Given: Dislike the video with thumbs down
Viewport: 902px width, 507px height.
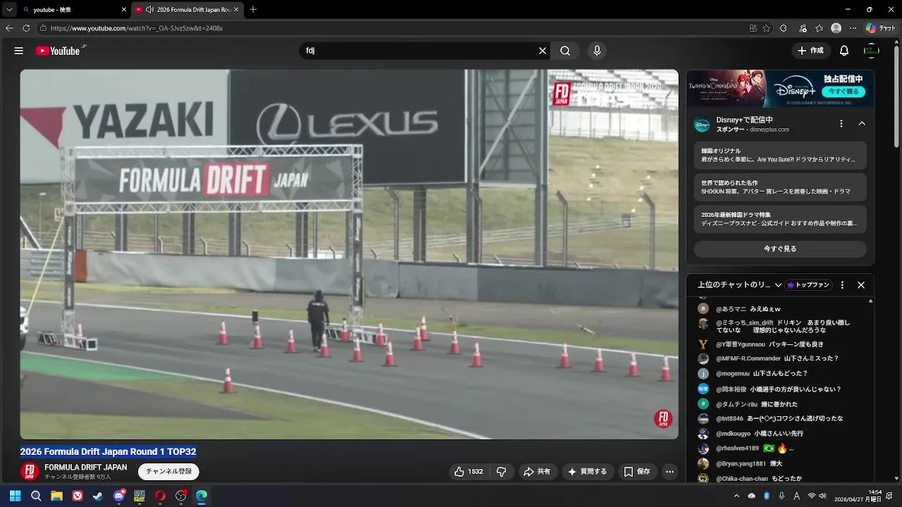Looking at the screenshot, I should (x=502, y=472).
